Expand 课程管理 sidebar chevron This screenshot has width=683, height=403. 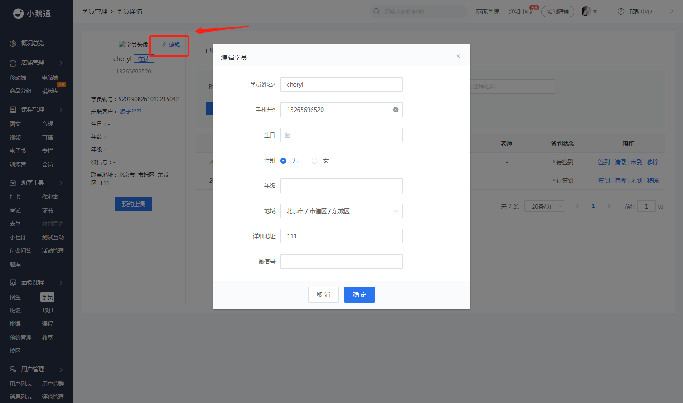(61, 110)
